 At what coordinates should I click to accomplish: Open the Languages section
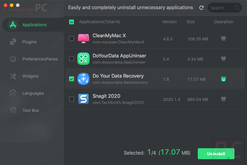(33, 93)
